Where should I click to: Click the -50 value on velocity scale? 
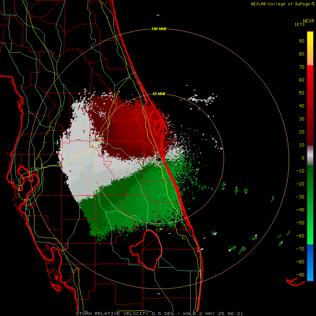[300, 223]
